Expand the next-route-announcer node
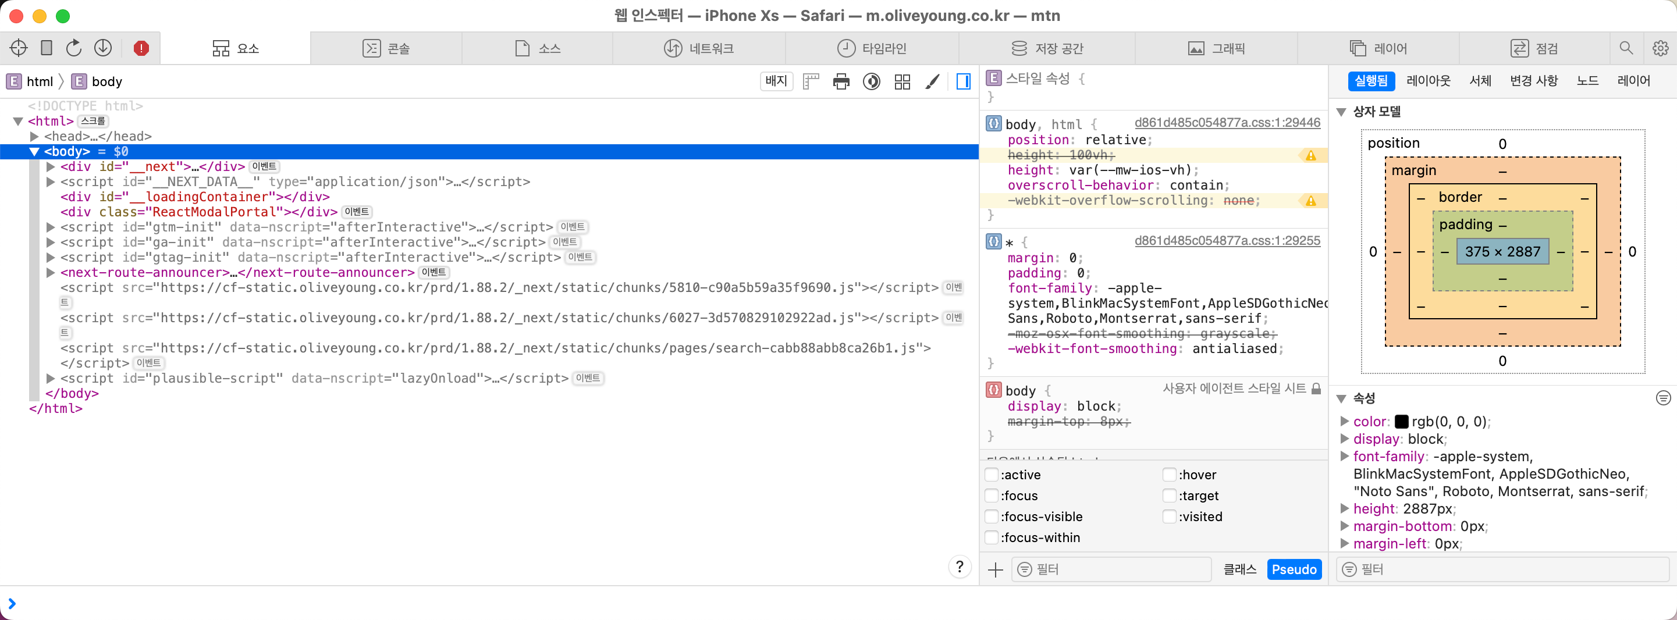This screenshot has height=620, width=1677. click(50, 273)
